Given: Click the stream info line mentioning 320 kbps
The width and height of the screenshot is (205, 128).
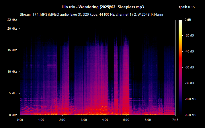Looking at the screenshot, I should point(91,15).
